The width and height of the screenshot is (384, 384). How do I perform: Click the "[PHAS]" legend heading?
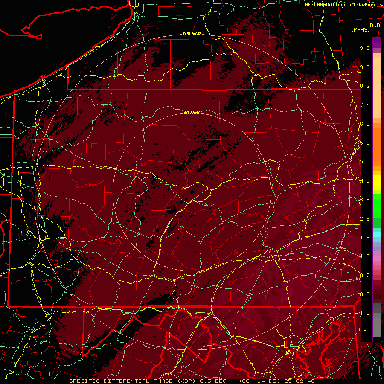coord(361,29)
